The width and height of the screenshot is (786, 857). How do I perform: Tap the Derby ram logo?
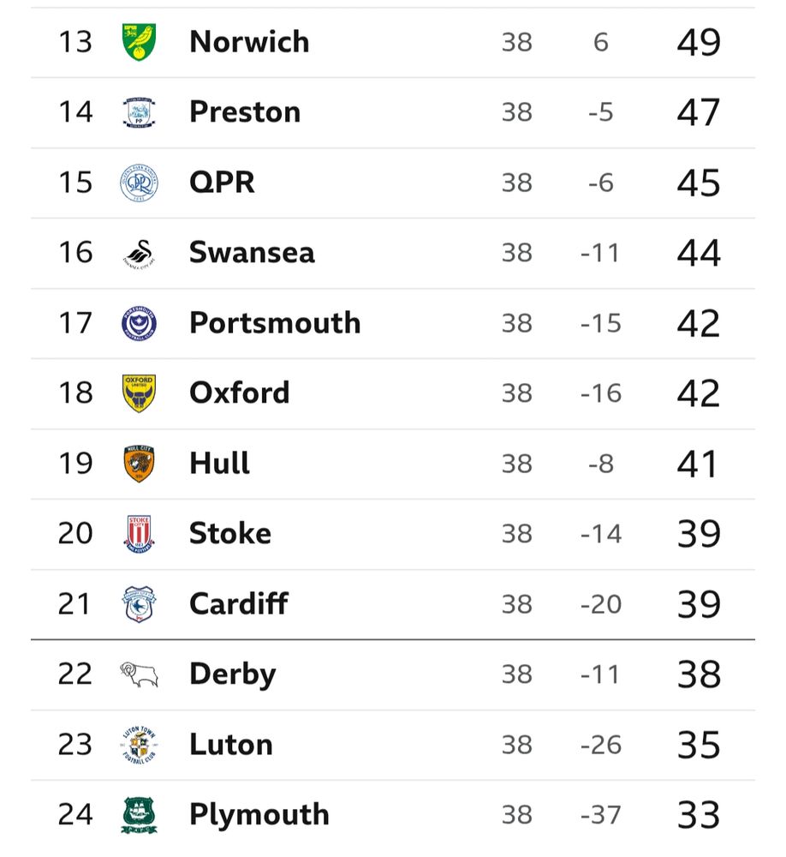click(x=139, y=674)
